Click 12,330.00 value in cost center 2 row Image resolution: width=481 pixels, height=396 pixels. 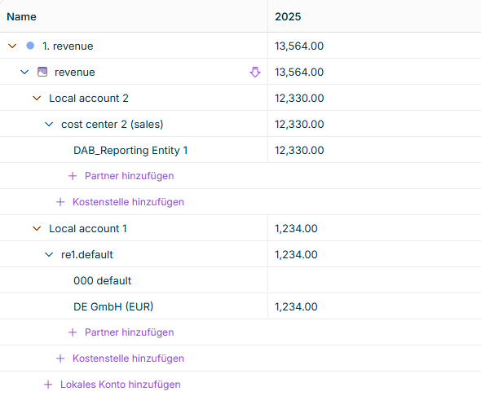coord(299,124)
